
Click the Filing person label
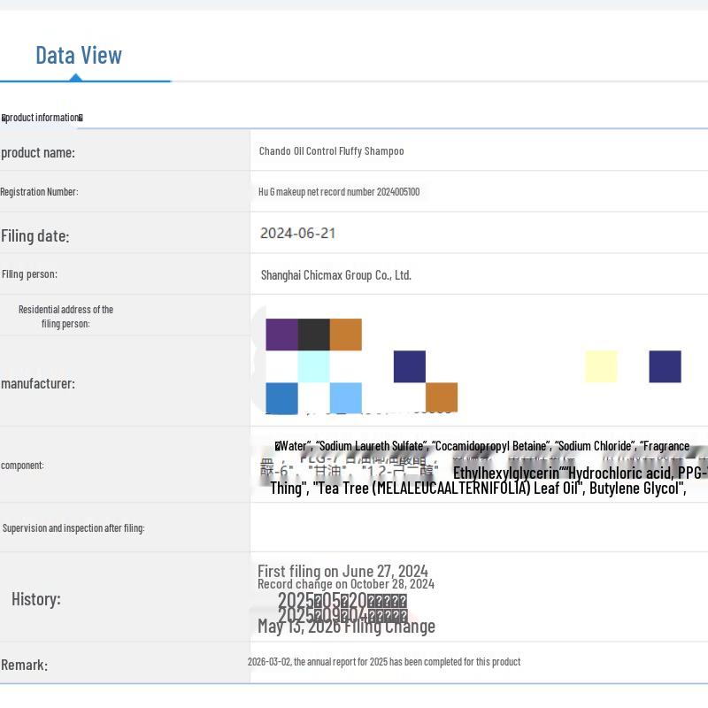[29, 274]
